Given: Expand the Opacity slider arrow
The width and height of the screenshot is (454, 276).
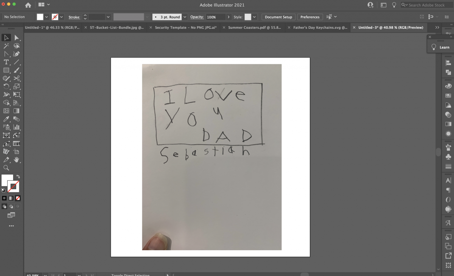Looking at the screenshot, I should pos(229,17).
